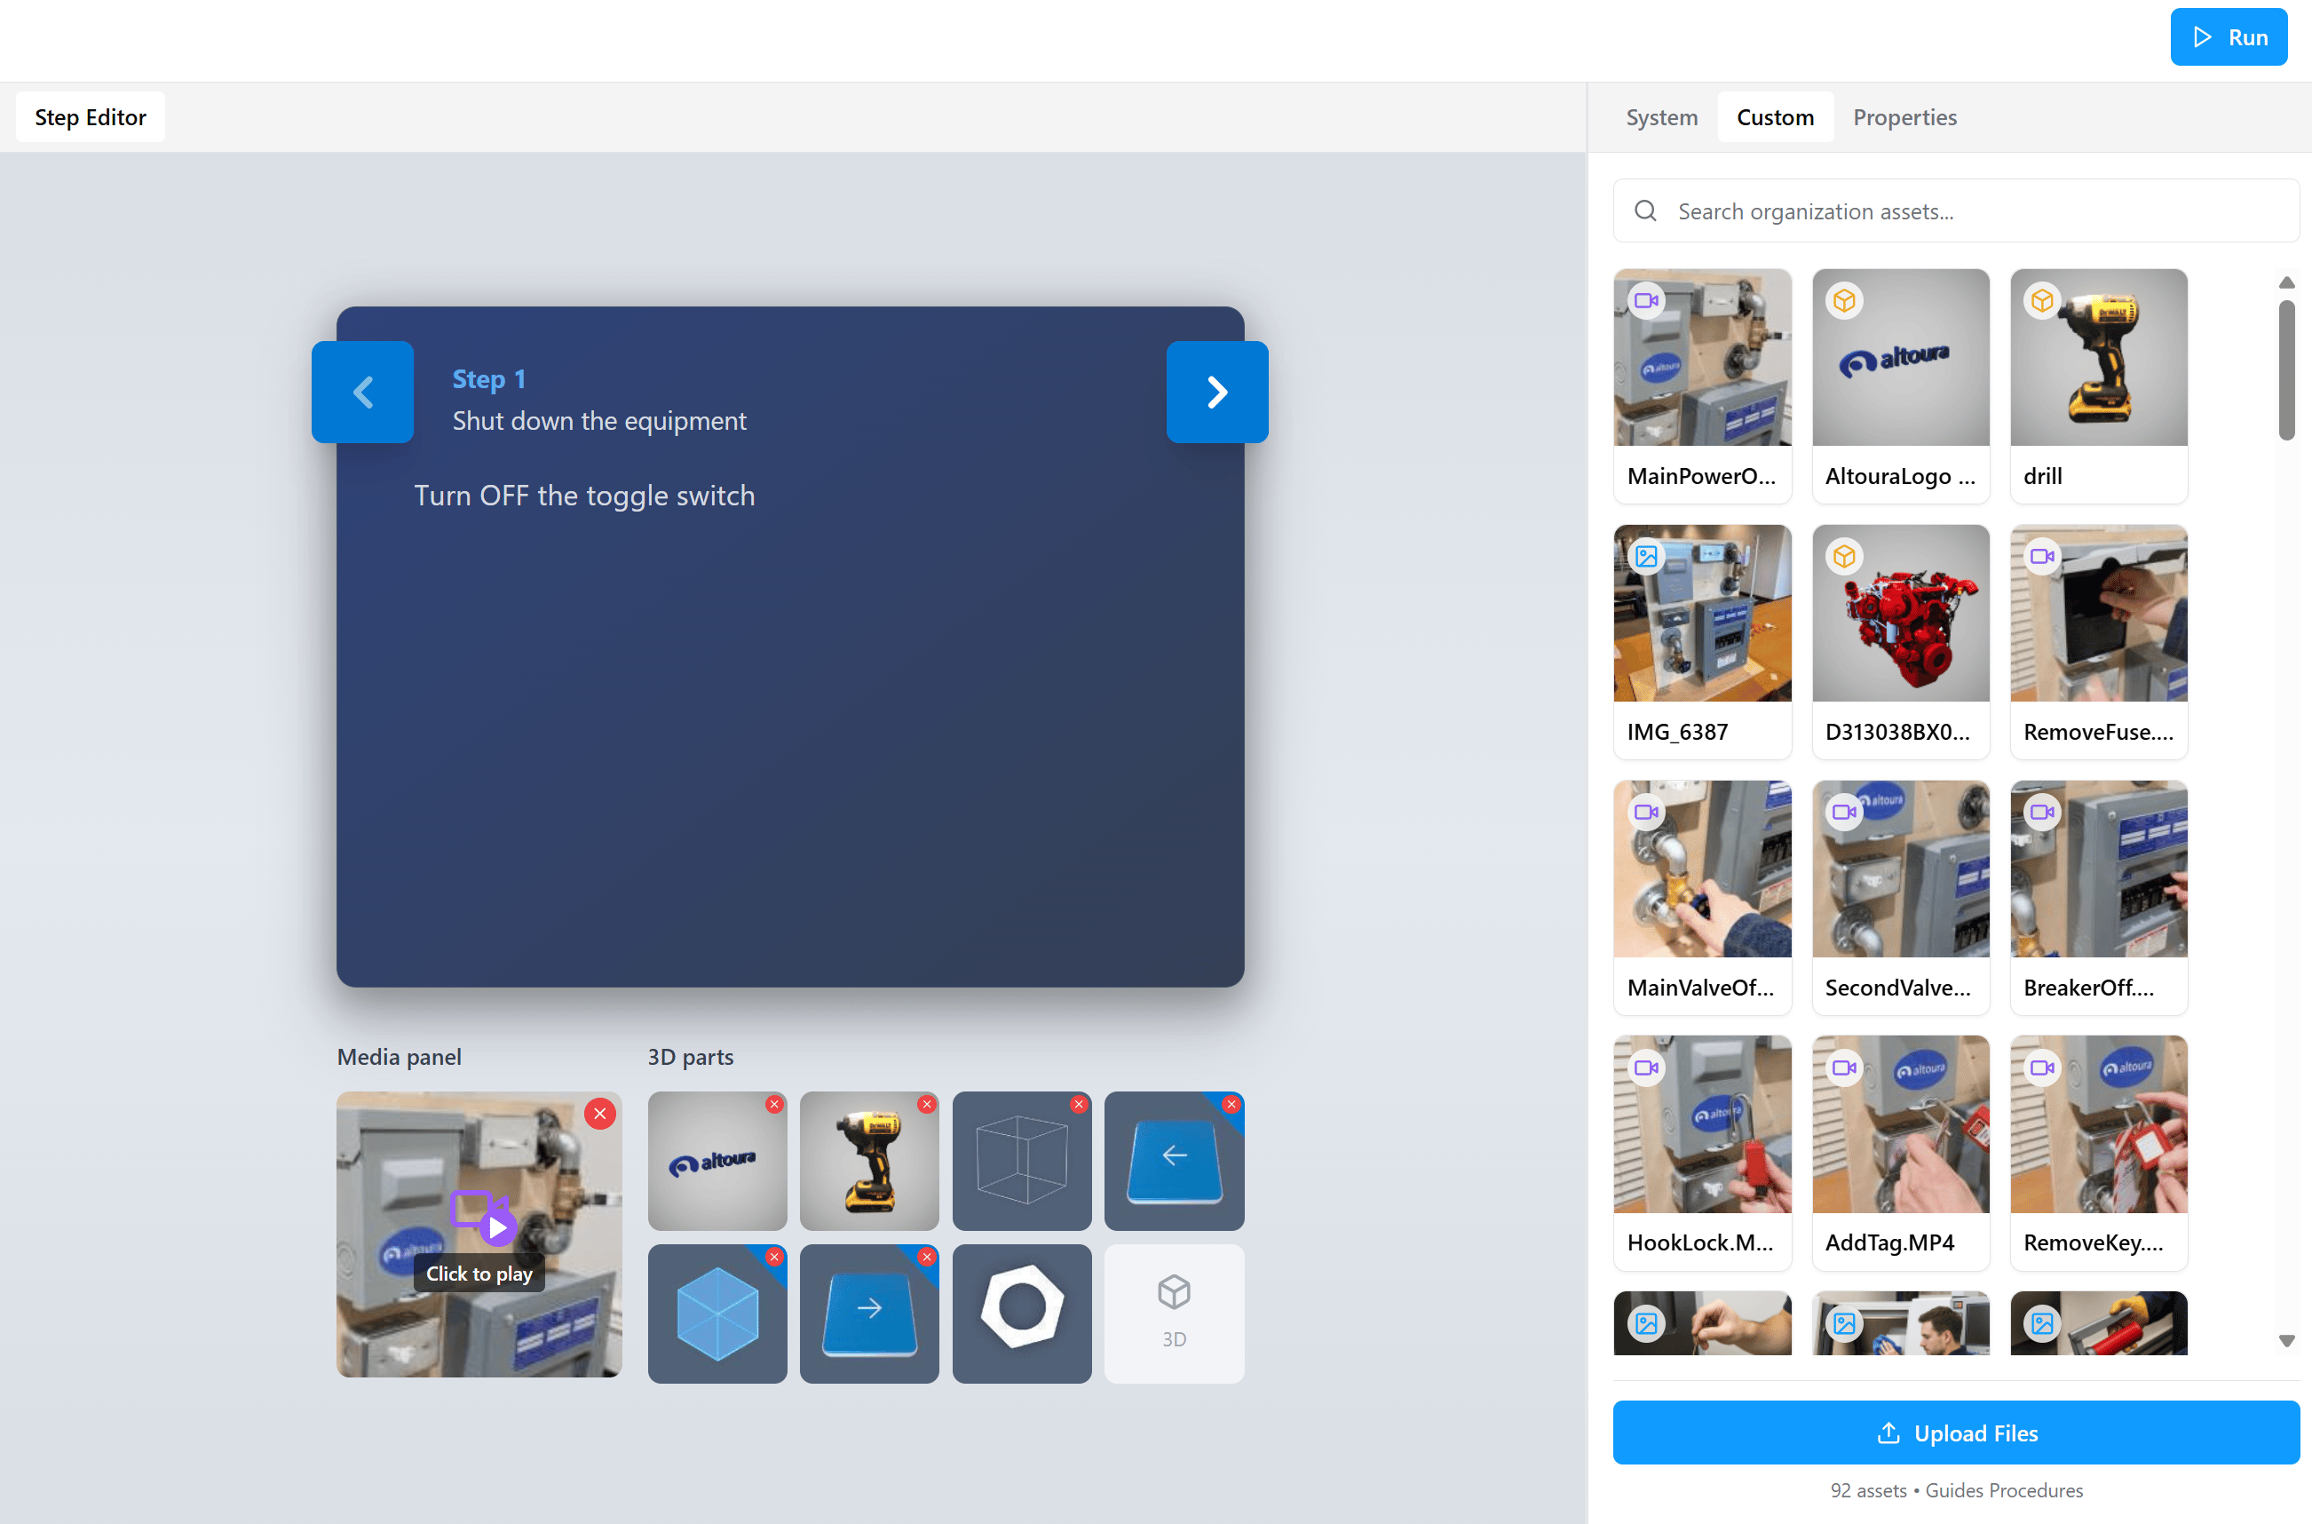Click 3D cube badge on drill card
The height and width of the screenshot is (1524, 2312).
[x=2042, y=300]
